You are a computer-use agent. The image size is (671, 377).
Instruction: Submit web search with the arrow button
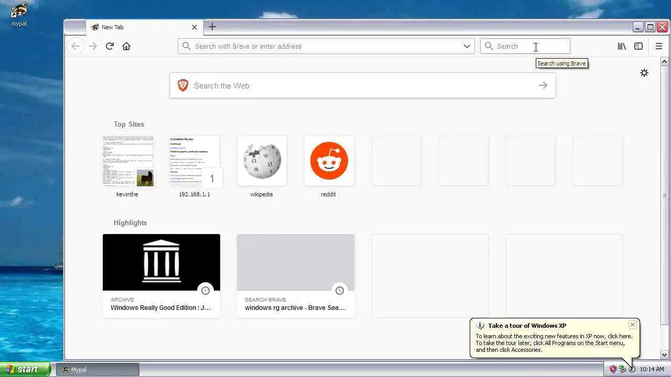(x=543, y=85)
